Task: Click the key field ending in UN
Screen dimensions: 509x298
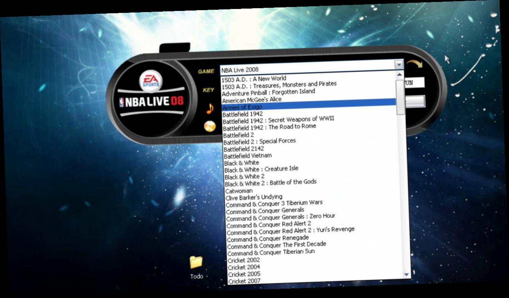Action: [x=414, y=83]
